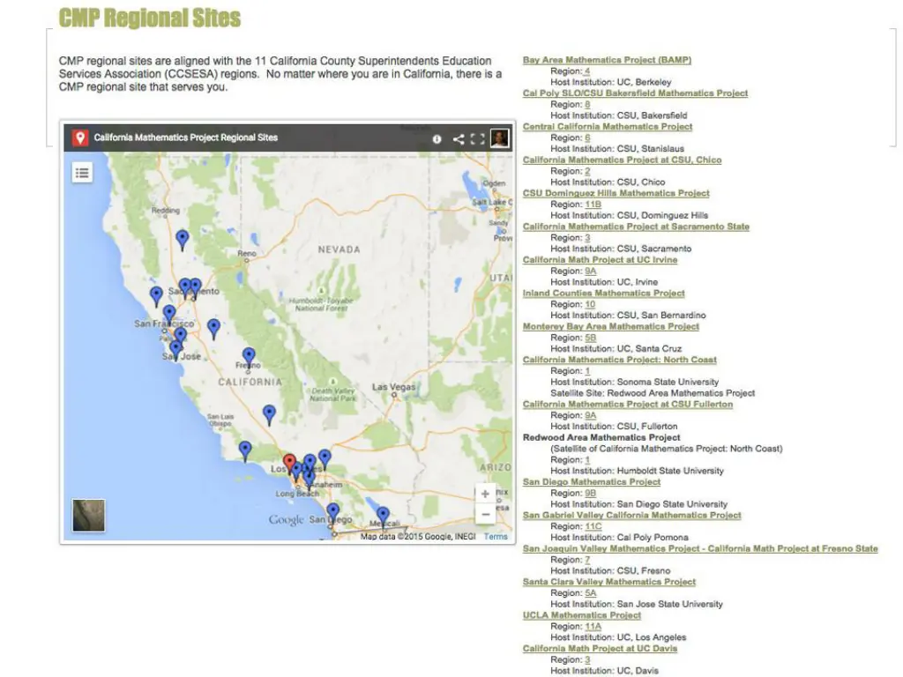This screenshot has height=677, width=903.
Task: Select the coastal blue pin northwest of San Francisco
Action: pos(156,296)
